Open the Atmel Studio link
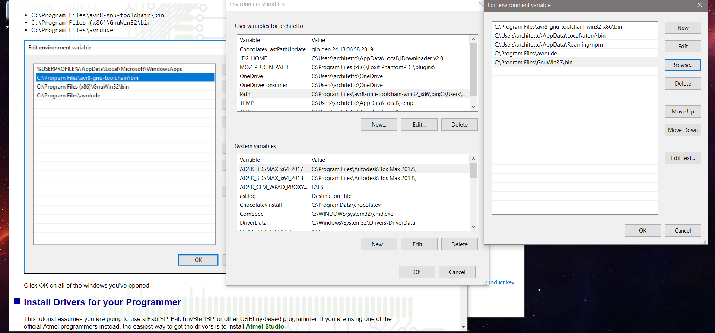 click(x=265, y=327)
